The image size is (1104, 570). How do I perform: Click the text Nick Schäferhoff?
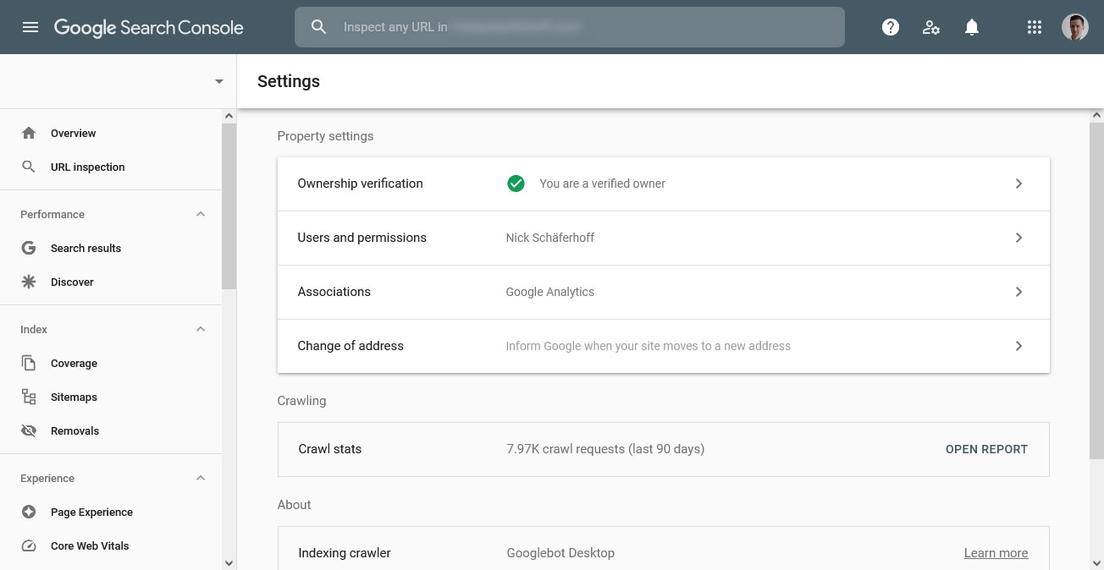[549, 238]
